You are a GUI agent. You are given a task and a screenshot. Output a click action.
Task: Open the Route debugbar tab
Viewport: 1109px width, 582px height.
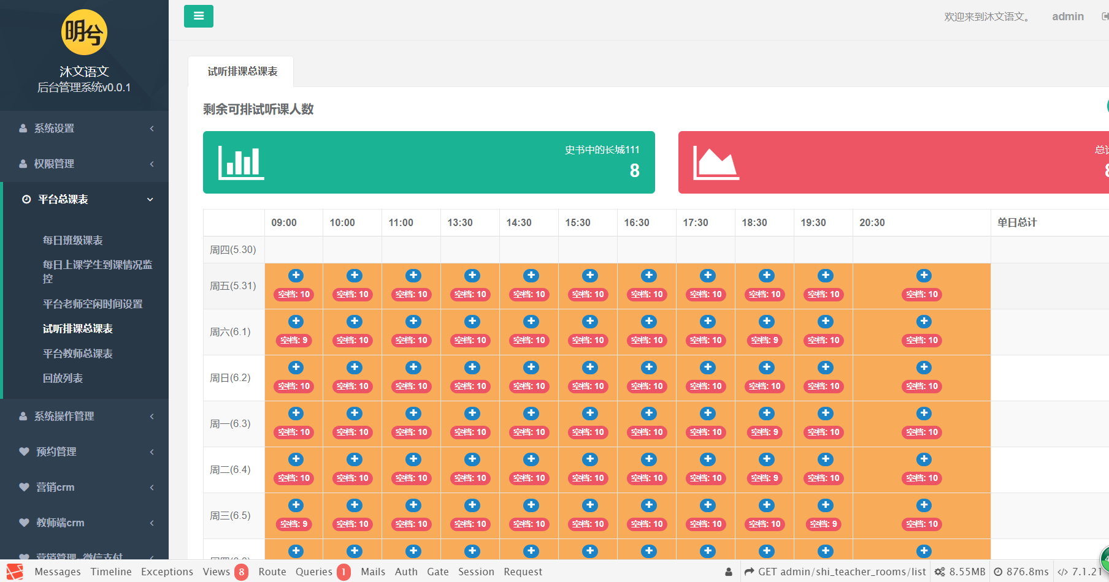point(272,572)
